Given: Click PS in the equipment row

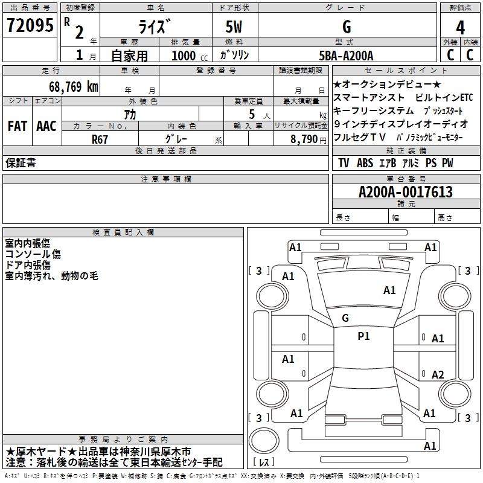Looking at the screenshot, I should 431,163.
